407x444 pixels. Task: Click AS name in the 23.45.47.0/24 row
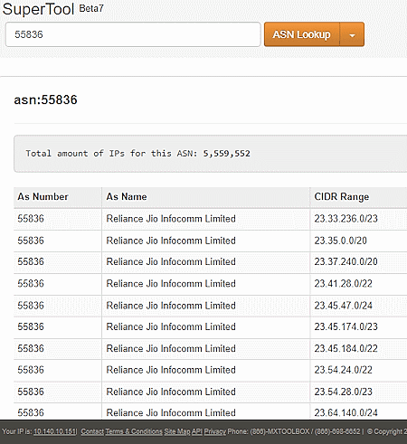click(x=171, y=306)
